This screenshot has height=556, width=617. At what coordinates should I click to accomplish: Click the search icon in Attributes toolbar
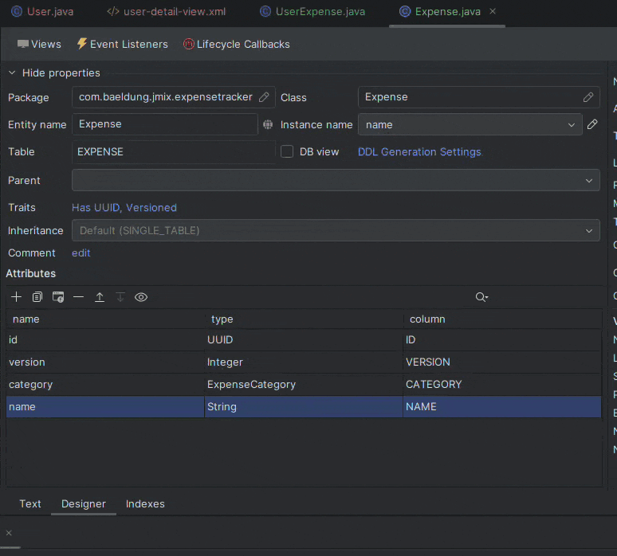[481, 297]
